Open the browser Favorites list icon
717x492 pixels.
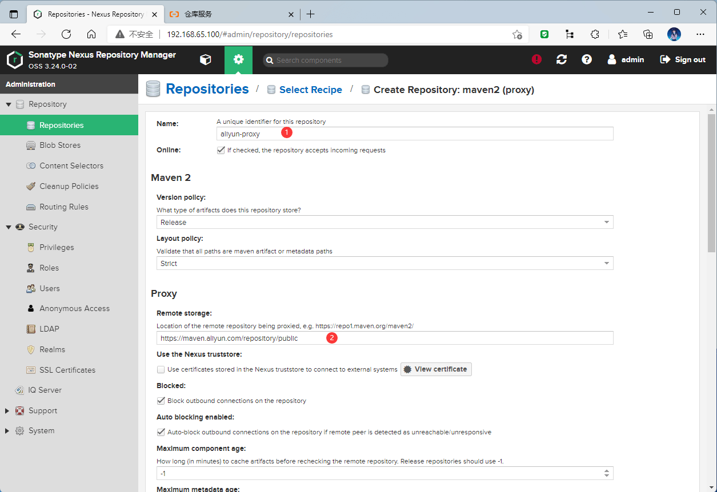pyautogui.click(x=622, y=34)
